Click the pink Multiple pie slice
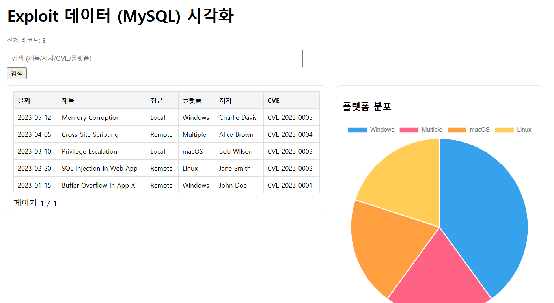554x303 pixels. pyautogui.click(x=438, y=276)
